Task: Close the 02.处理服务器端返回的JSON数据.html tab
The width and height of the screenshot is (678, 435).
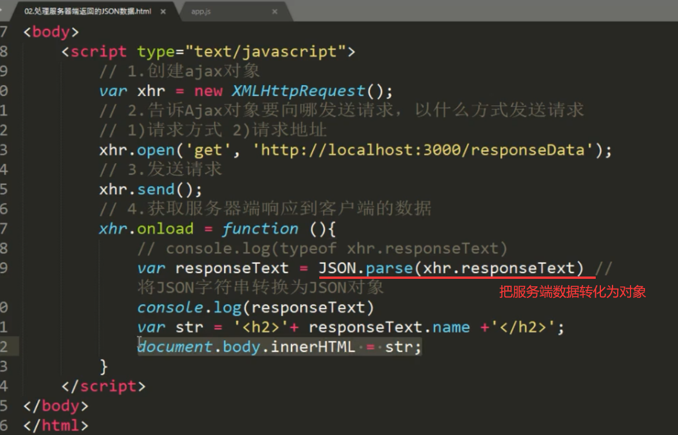Action: click(163, 12)
